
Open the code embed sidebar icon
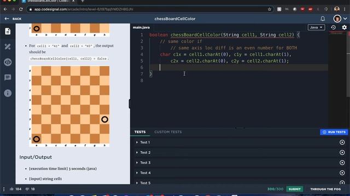tap(8, 62)
